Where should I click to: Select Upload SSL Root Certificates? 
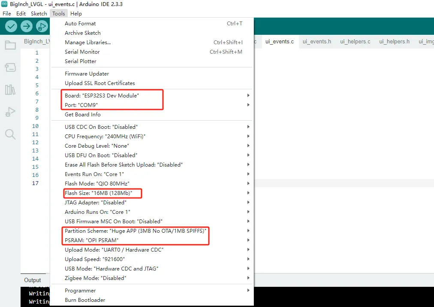point(152,83)
